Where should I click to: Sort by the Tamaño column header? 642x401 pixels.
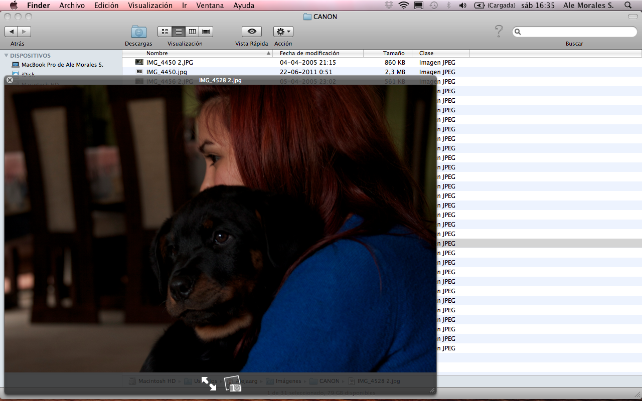(388, 53)
